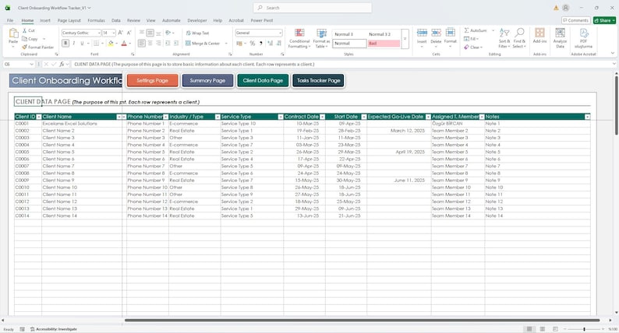Click AutoSum sigma icon
The height and width of the screenshot is (333, 619).
pyautogui.click(x=467, y=30)
